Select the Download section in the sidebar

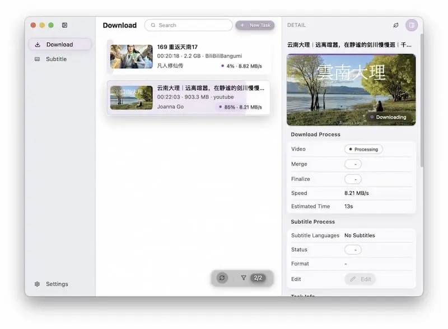point(59,45)
